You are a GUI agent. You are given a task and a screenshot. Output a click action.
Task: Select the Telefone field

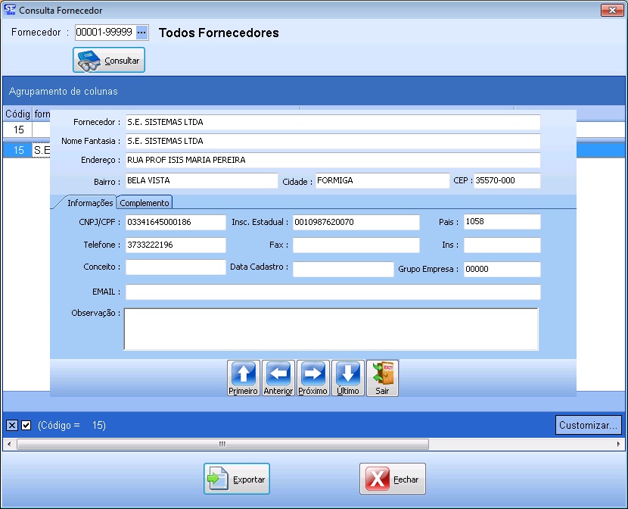176,245
